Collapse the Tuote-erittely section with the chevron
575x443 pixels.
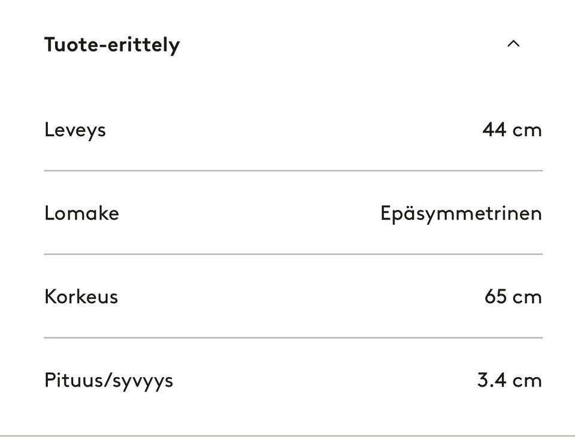513,44
